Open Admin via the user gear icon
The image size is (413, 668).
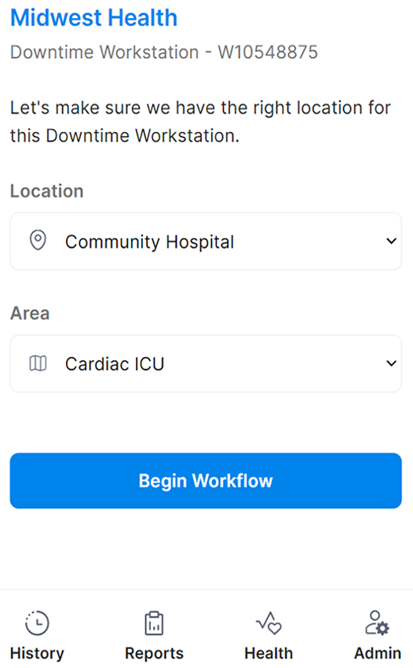[377, 623]
